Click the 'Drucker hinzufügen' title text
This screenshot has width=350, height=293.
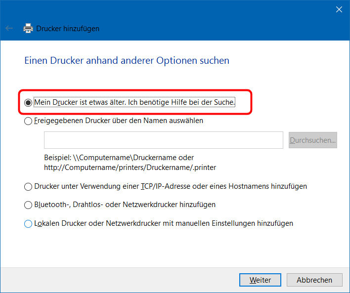click(68, 29)
